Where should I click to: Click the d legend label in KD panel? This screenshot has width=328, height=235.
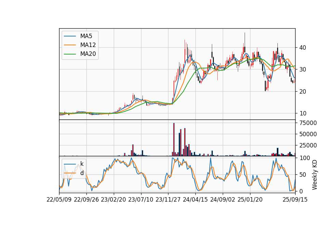point(82,173)
